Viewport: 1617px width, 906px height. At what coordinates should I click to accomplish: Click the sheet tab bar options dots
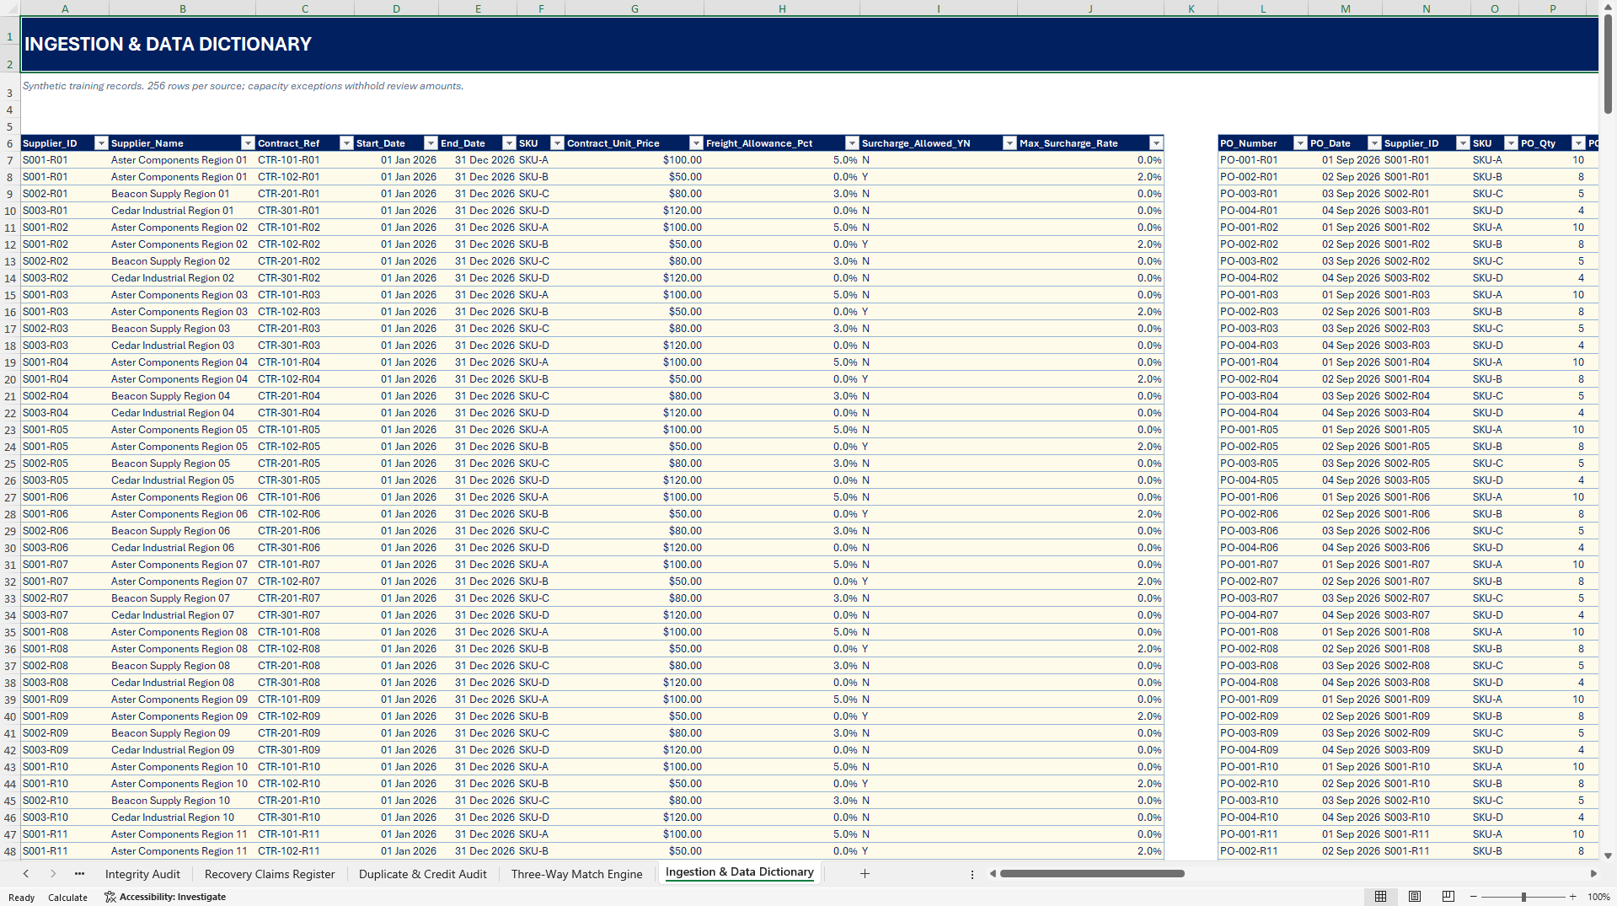tap(972, 874)
